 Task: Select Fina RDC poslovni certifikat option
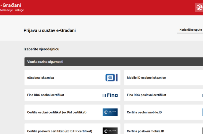click(x=146, y=95)
